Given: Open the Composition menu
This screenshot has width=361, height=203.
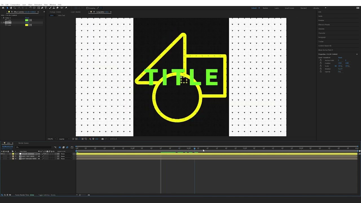Looking at the screenshot, I should [x=15, y=5].
